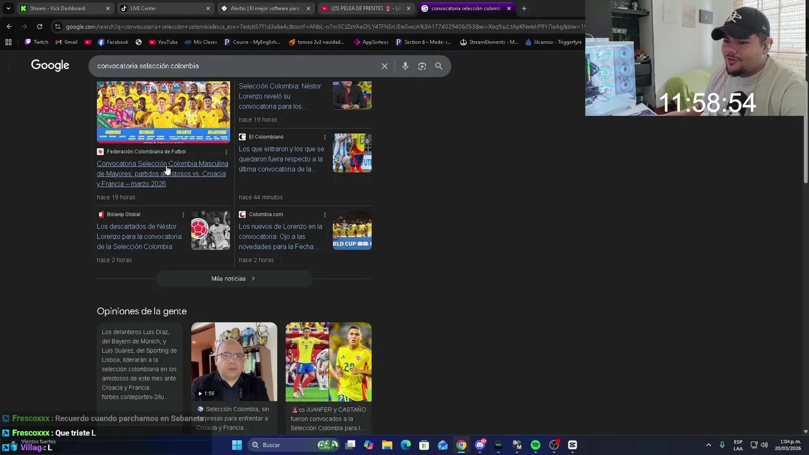
Task: Open the Section 6 – Mode bookmark
Action: 423,42
